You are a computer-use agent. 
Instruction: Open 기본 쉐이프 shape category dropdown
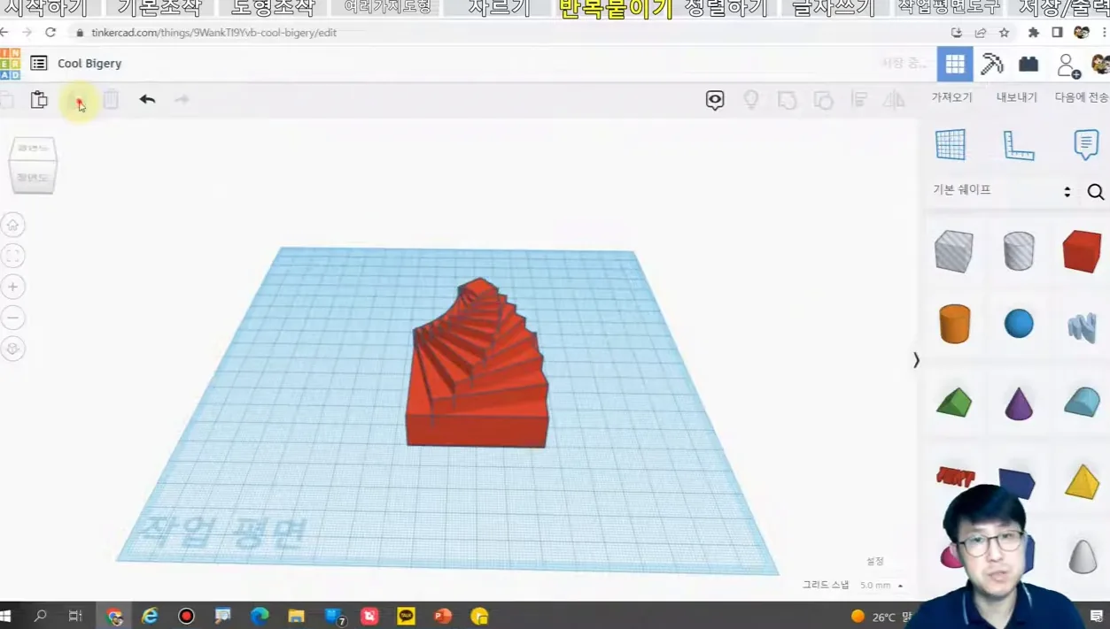pyautogui.click(x=1002, y=190)
